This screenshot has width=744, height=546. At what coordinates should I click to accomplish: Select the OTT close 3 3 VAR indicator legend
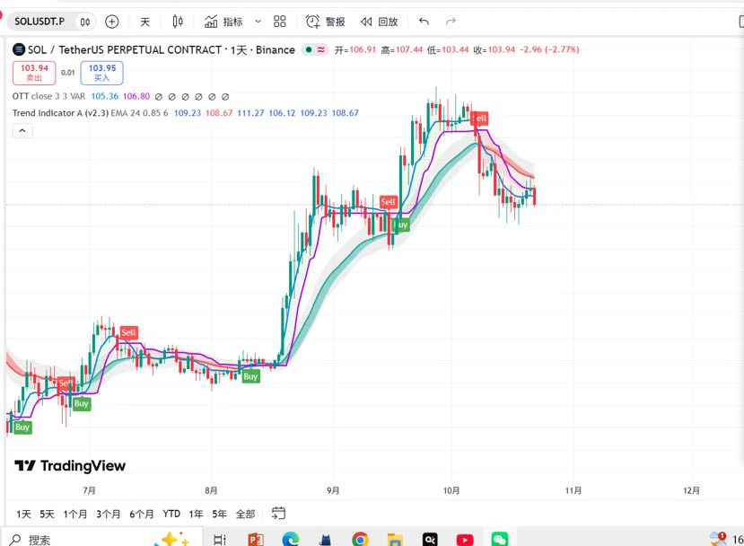coord(48,96)
